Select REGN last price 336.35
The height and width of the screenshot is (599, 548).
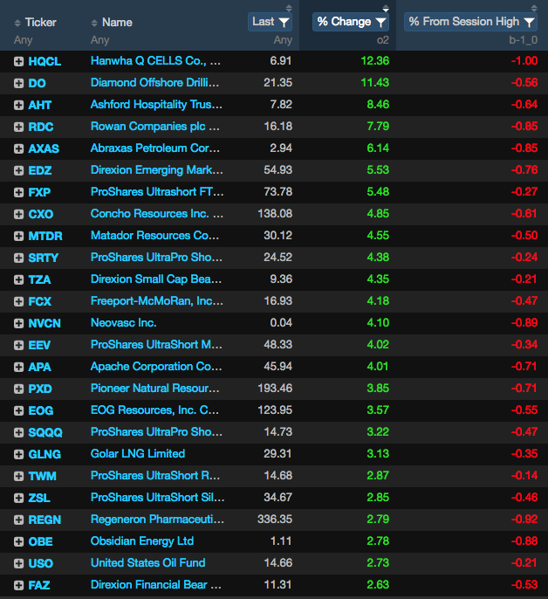(x=275, y=520)
